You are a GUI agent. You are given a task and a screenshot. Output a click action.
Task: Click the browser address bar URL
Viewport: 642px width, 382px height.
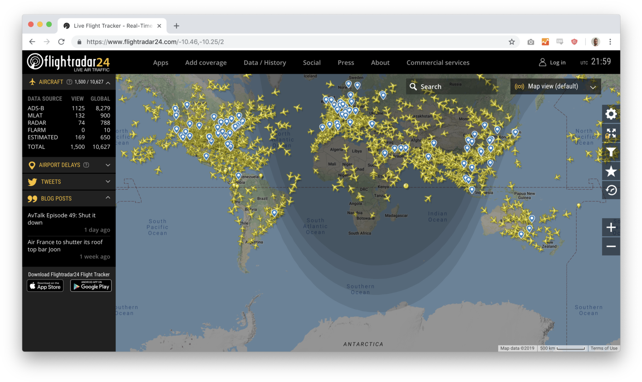point(155,42)
